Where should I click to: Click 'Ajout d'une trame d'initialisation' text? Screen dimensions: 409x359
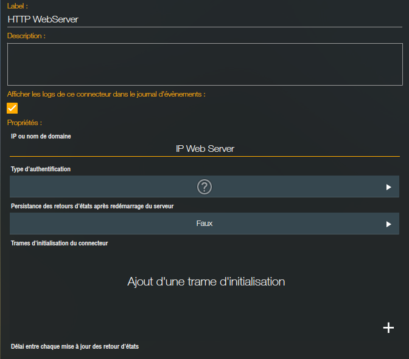click(x=206, y=282)
